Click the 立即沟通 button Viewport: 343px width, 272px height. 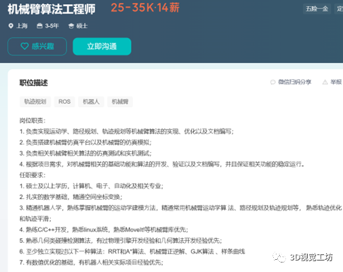pos(102,46)
